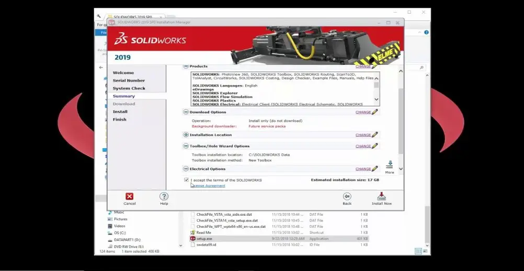The image size is (524, 271).
Task: Click 'C:\SOLIDWORKS Data' toolbox location text
Action: [269, 155]
